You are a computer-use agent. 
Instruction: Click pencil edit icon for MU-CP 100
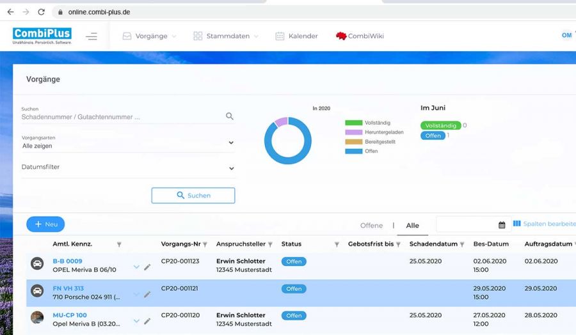pyautogui.click(x=147, y=321)
